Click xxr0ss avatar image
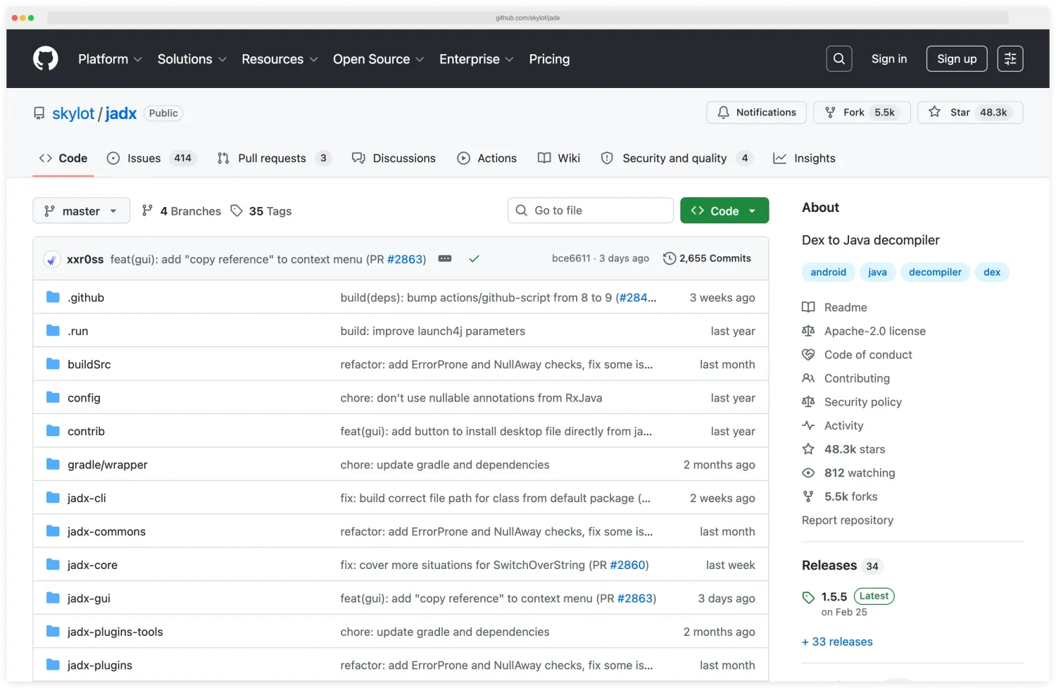 (x=51, y=259)
